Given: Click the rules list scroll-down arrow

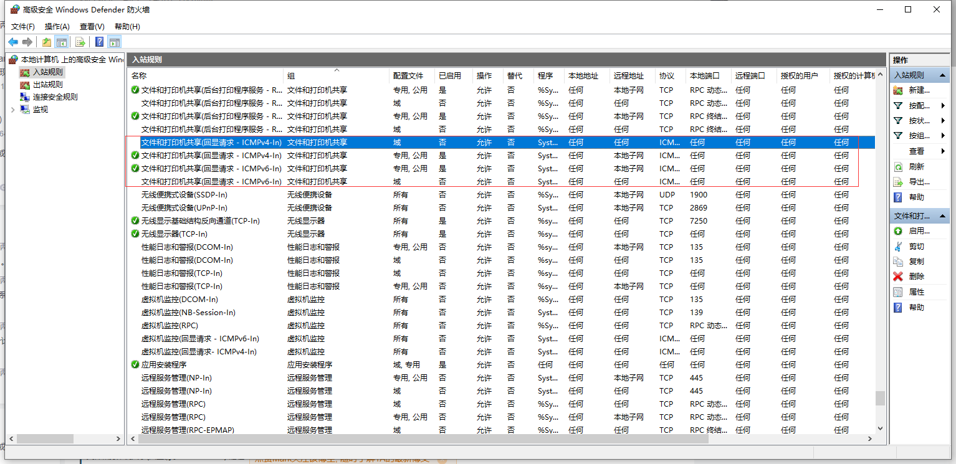Looking at the screenshot, I should pos(880,428).
